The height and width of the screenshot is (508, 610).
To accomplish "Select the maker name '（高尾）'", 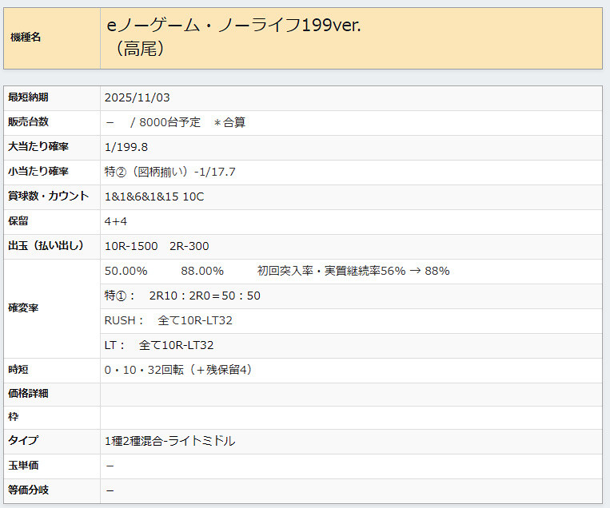I will (x=141, y=49).
